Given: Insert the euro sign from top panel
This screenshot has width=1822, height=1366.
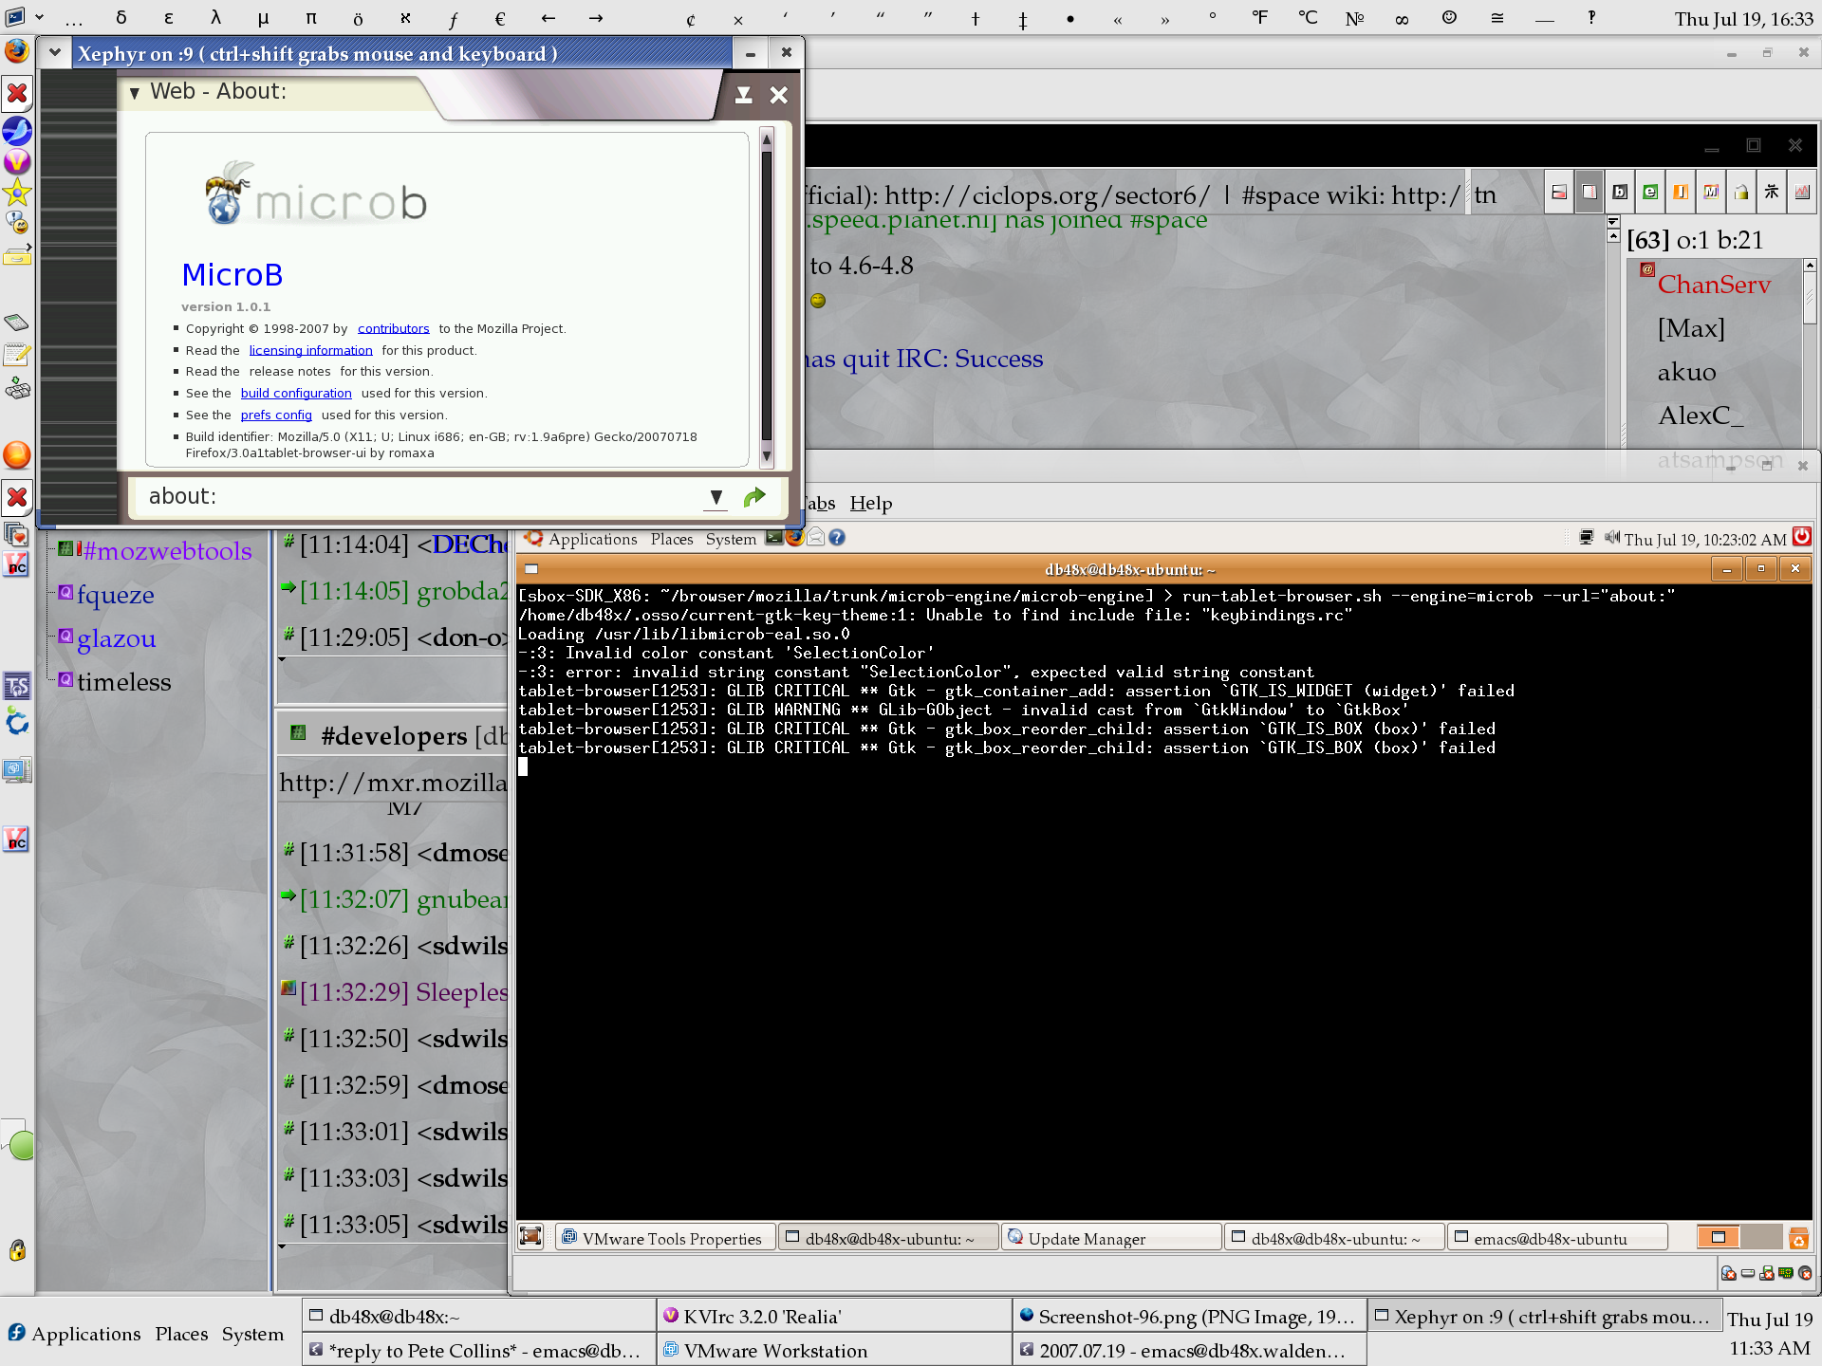Looking at the screenshot, I should pyautogui.click(x=500, y=17).
